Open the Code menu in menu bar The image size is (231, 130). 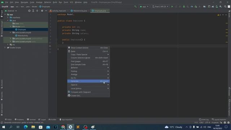coord(32,2)
